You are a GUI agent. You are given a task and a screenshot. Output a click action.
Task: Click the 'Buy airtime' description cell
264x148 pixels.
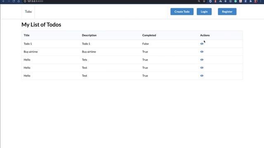(x=89, y=52)
